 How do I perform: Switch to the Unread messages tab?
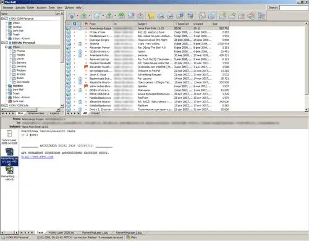point(95,113)
